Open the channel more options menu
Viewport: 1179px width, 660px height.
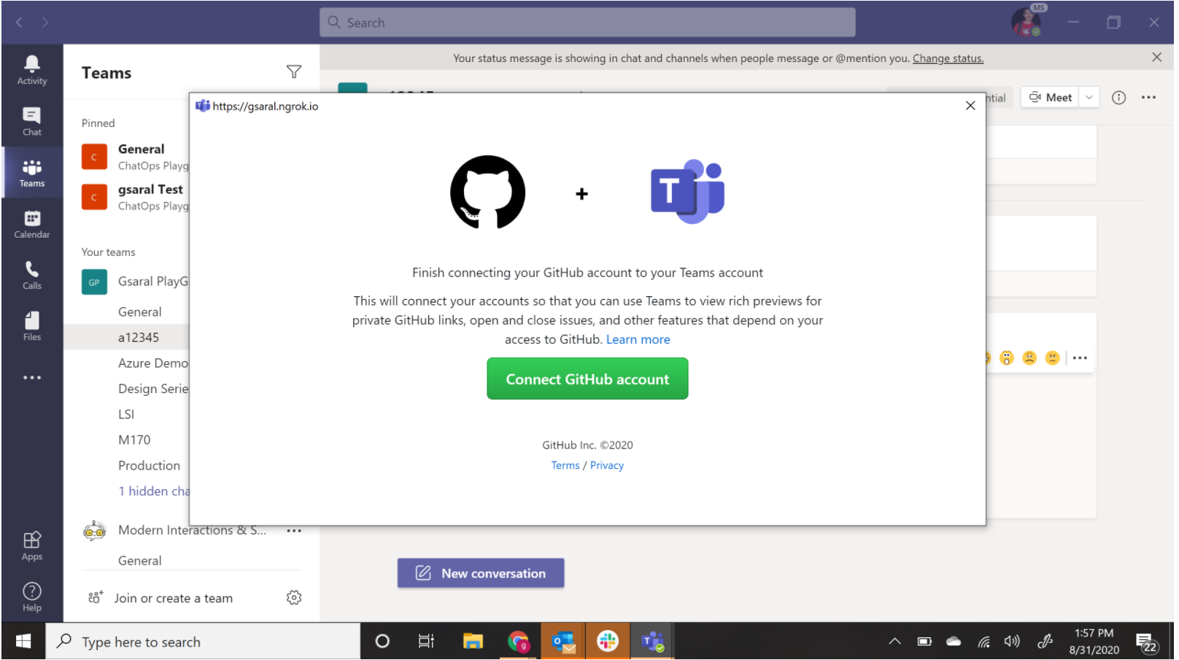[1149, 97]
